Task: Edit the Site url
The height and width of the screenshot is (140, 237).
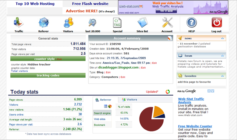Action: [x=143, y=68]
